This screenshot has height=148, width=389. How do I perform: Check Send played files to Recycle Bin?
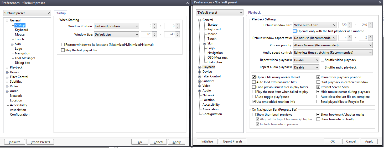(x=318, y=102)
